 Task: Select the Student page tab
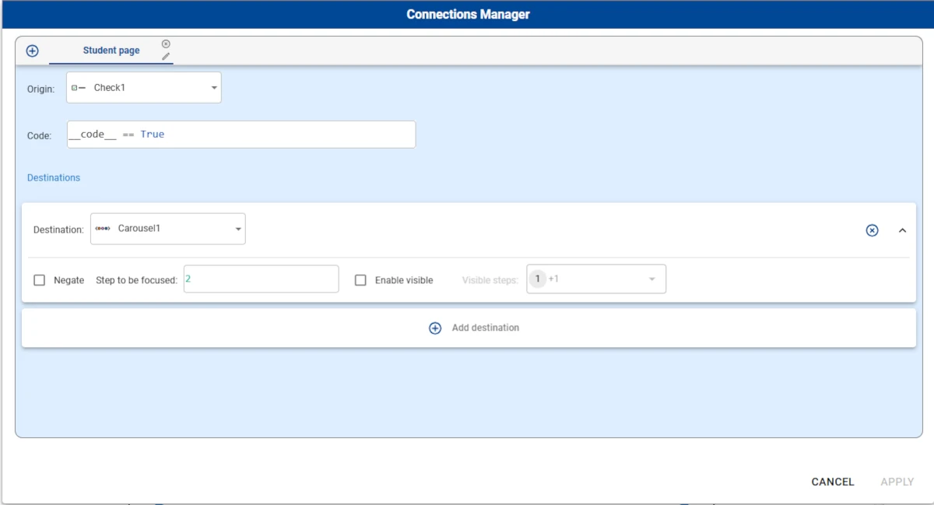click(x=111, y=51)
